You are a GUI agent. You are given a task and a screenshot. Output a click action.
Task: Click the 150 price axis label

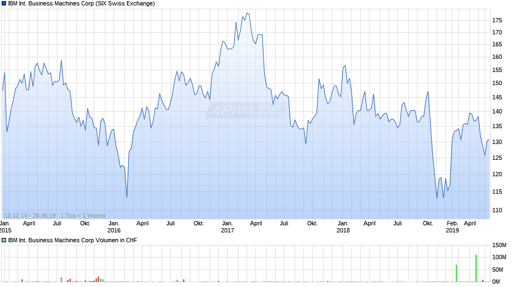click(x=497, y=83)
